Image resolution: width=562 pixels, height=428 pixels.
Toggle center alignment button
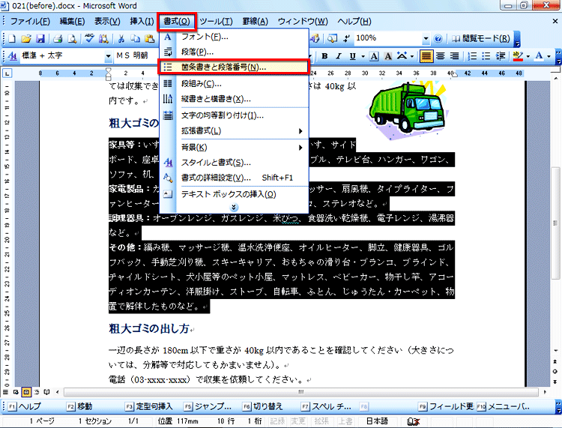coord(440,56)
